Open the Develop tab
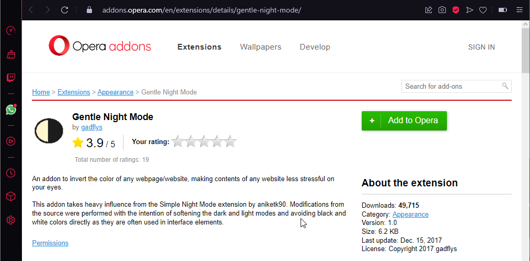The image size is (530, 261). [315, 47]
